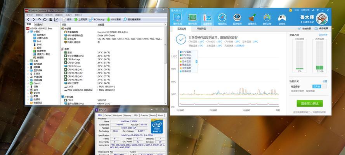Select DMI item in AIDA64 tree
The width and height of the screenshot is (345, 155).
pyautogui.click(x=37, y=41)
